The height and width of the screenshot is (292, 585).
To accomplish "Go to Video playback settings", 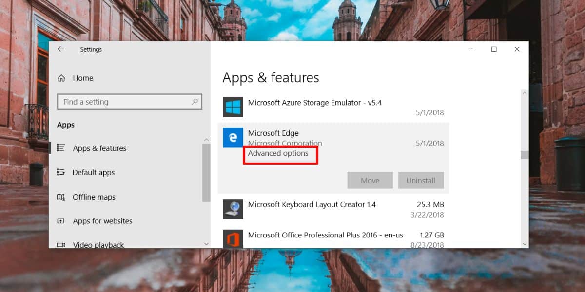I will (x=98, y=244).
